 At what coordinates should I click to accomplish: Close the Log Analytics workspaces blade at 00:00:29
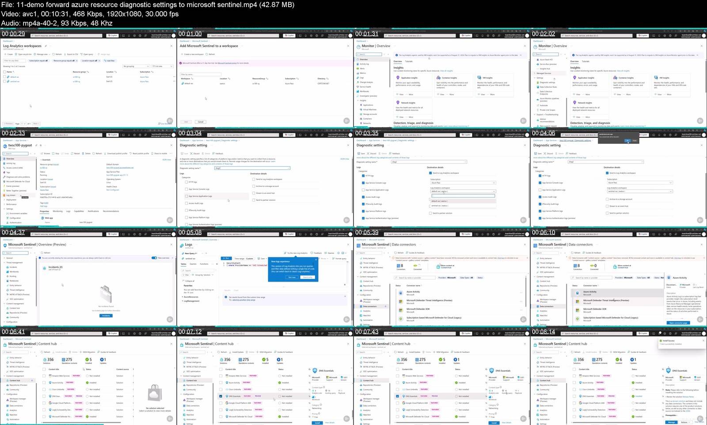171,46
